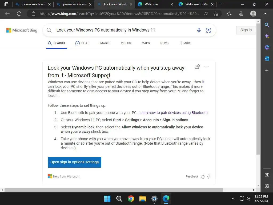This screenshot has width=273, height=205.
Task: Open Outlook in the sidebar
Action: click(x=267, y=58)
